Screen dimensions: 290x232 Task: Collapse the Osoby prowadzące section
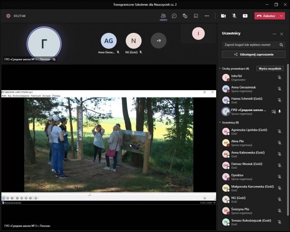220,69
